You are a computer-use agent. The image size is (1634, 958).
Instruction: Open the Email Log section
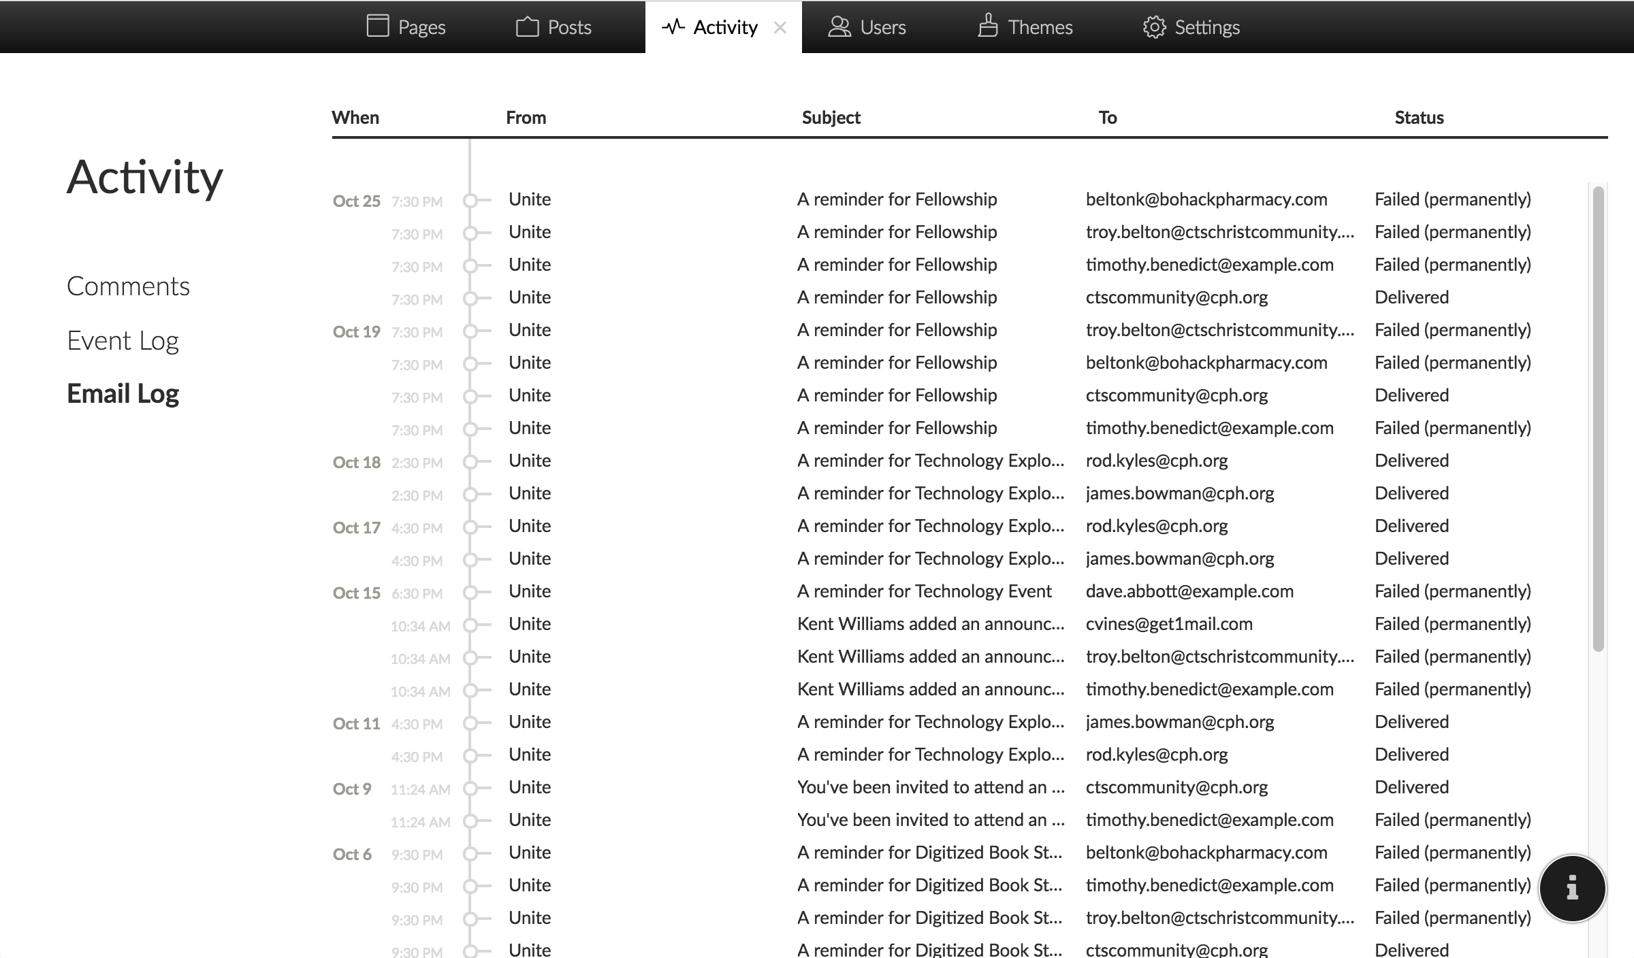[x=121, y=393]
